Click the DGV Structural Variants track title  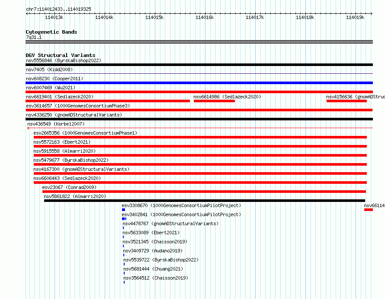pyautogui.click(x=61, y=55)
